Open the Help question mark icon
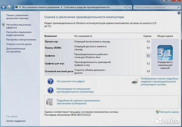Viewport: 182px width, 127px height. click(179, 13)
